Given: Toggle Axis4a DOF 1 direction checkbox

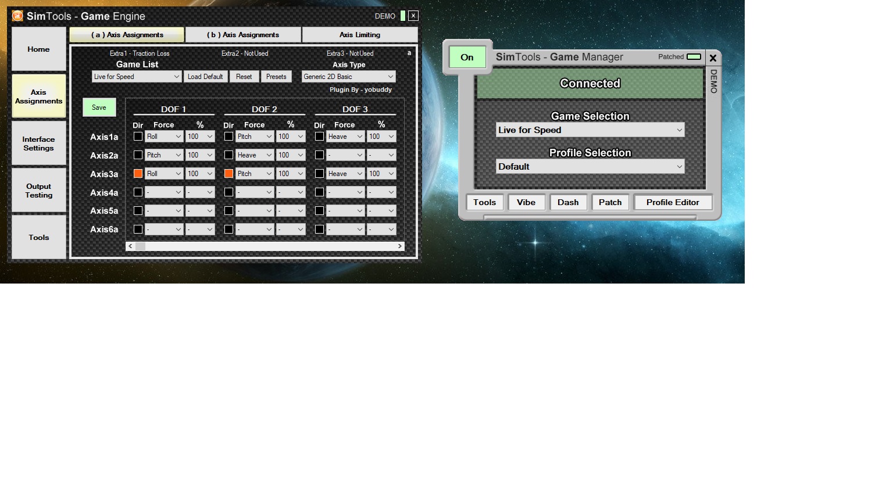Looking at the screenshot, I should [x=138, y=192].
